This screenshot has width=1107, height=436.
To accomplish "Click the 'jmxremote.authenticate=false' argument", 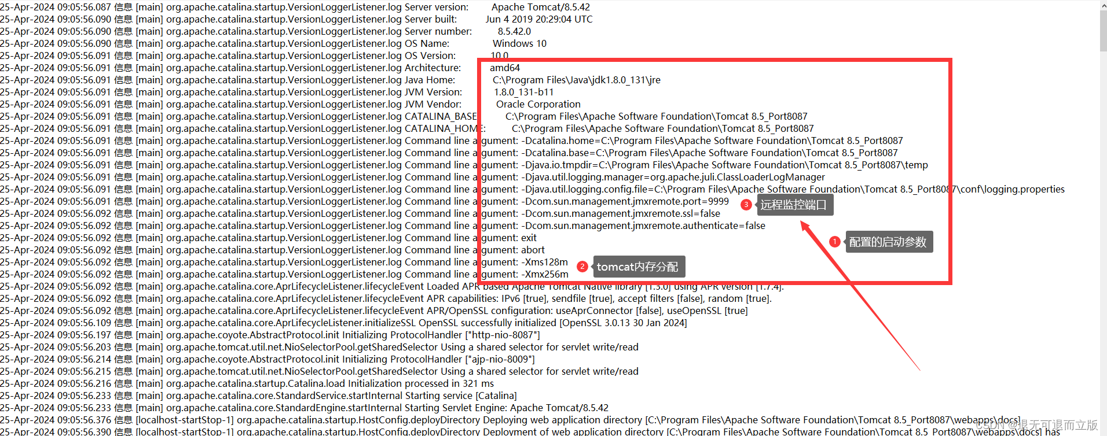I will (643, 226).
